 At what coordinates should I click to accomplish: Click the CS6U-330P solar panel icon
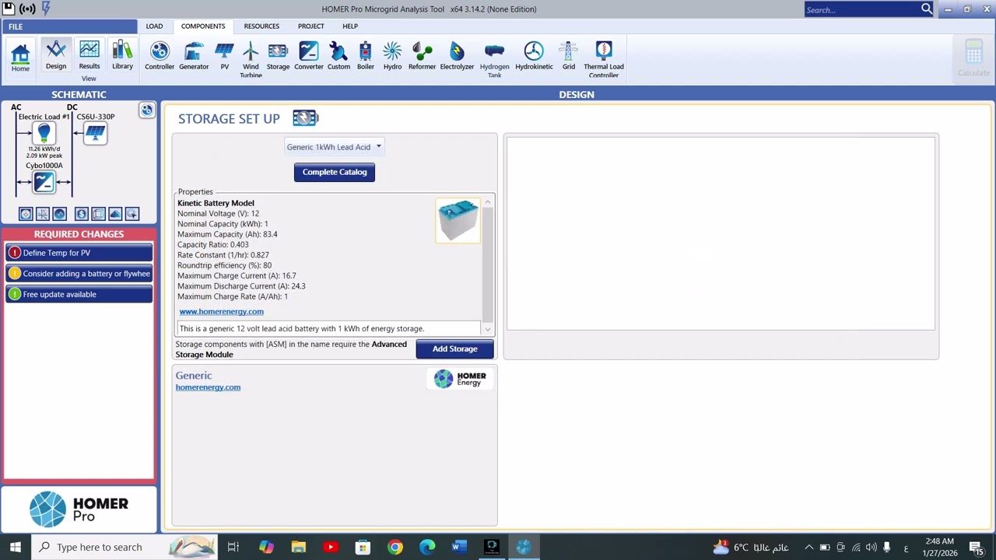[95, 134]
